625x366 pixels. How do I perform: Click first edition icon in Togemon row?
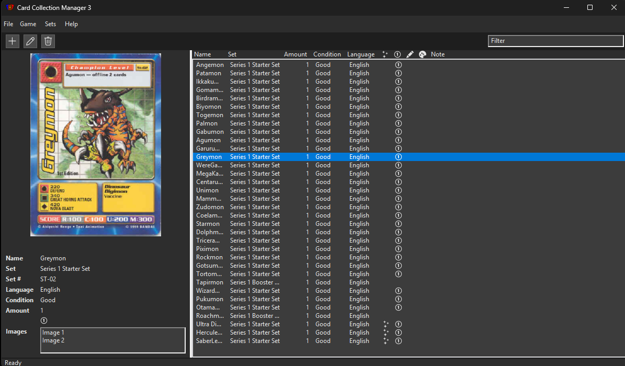398,115
